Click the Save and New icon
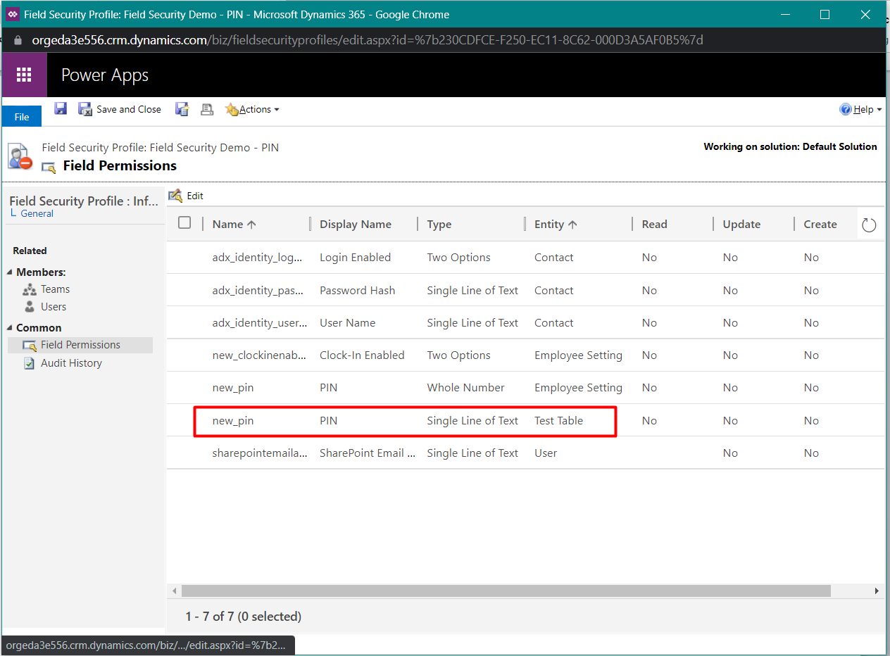Screen dimensions: 890x656 click(x=182, y=109)
